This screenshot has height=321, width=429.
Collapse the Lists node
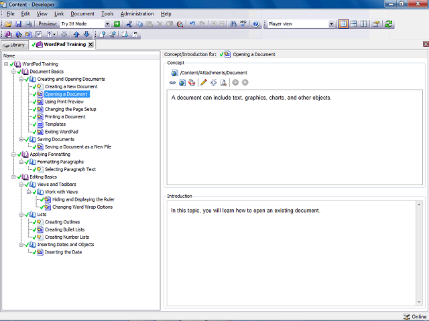coord(21,215)
